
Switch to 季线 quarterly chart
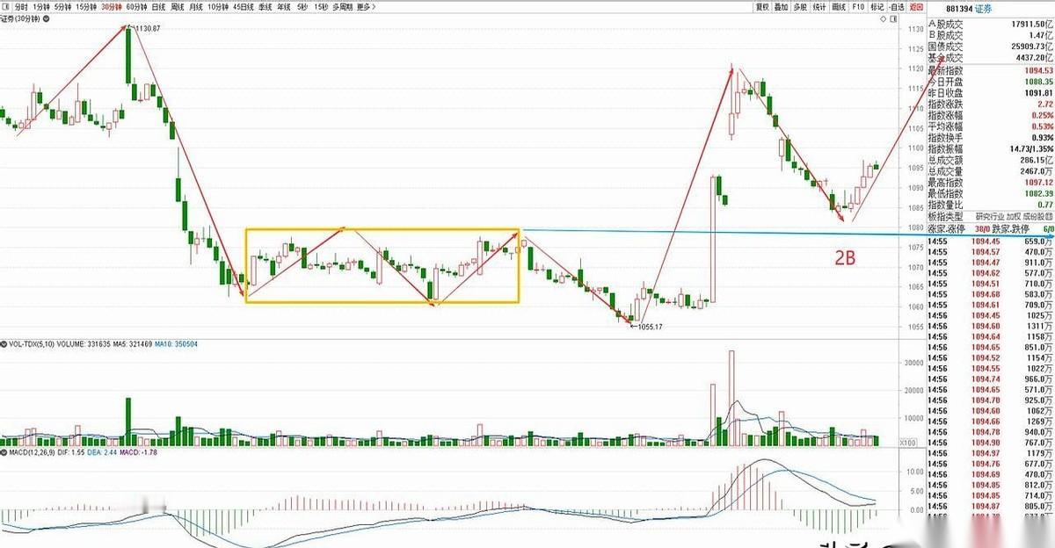(x=266, y=7)
